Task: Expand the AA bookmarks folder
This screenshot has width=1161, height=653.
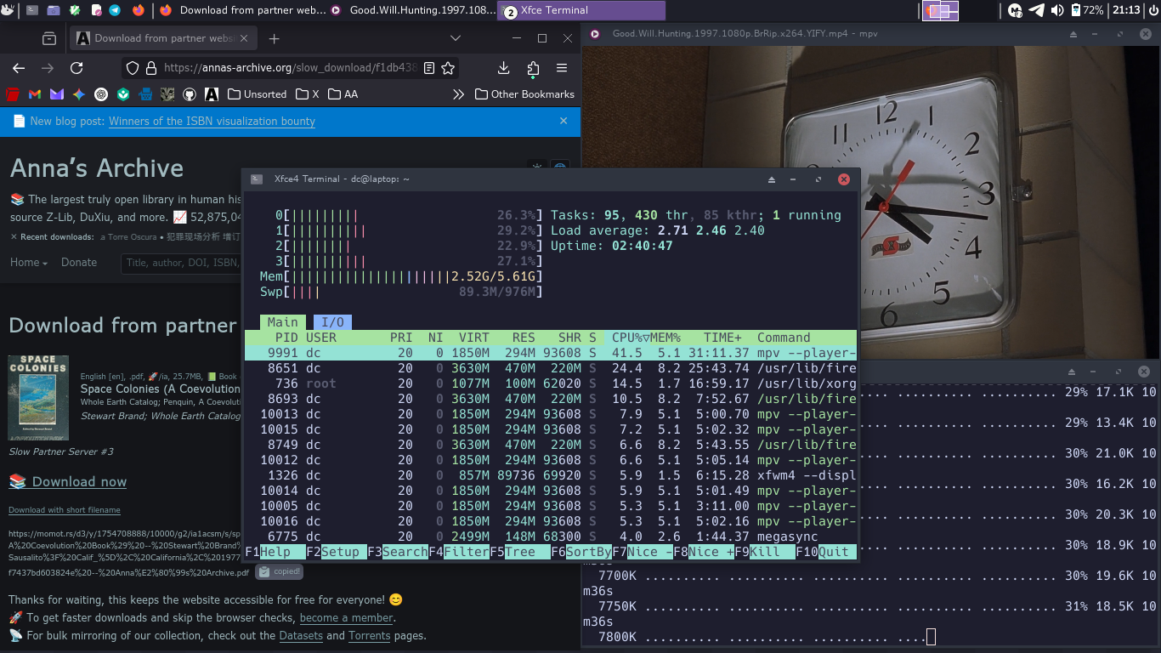Action: 343,94
